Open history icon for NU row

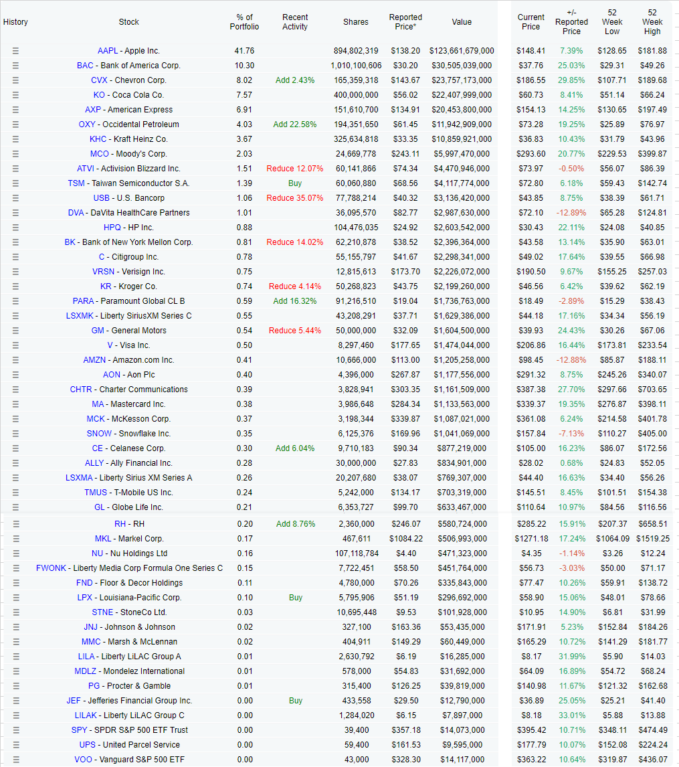pyautogui.click(x=16, y=553)
